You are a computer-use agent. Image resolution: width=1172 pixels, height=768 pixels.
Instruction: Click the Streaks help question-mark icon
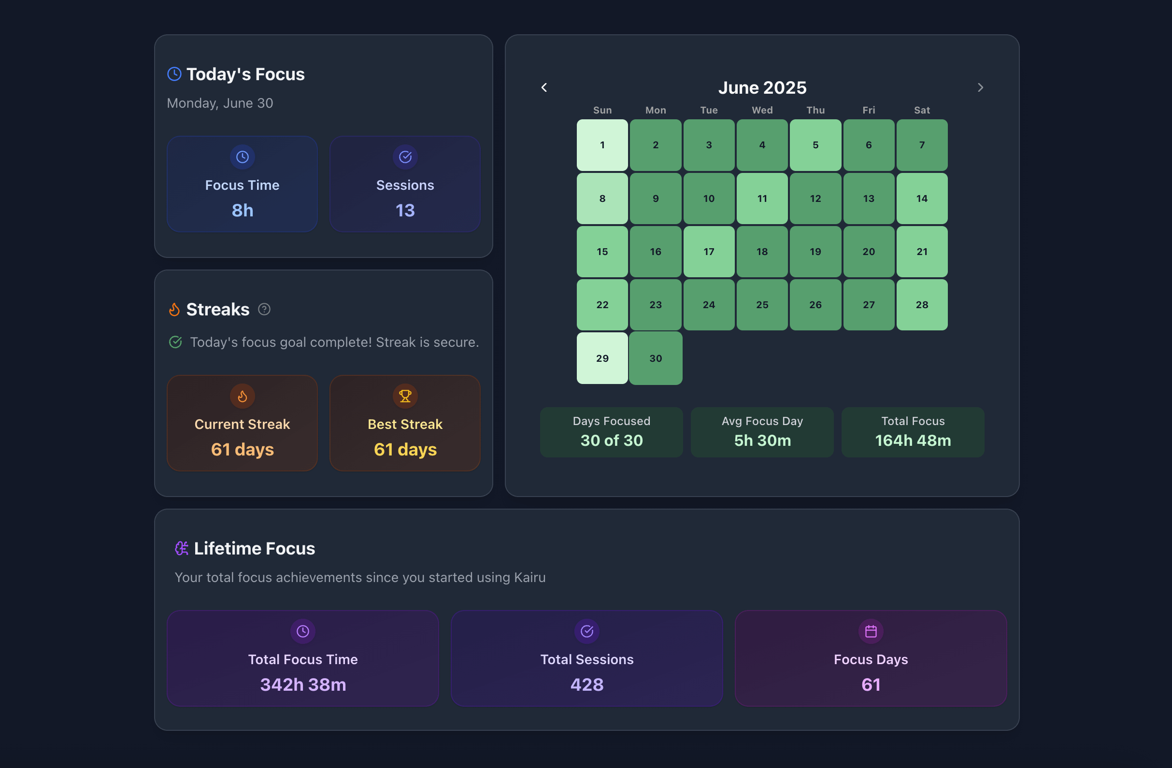tap(264, 309)
